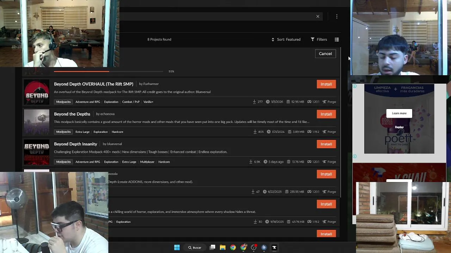Click Forge anvil icon on OVERHAUL row
This screenshot has width=451, height=253.
click(325, 102)
